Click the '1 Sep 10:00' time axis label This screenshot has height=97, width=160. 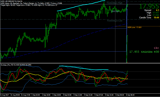(x=46, y=95)
